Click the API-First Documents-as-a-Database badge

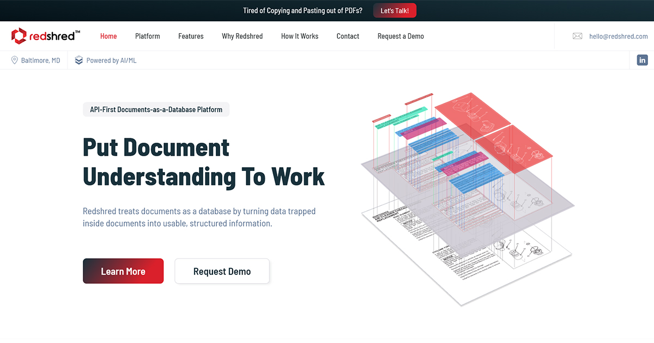point(156,109)
